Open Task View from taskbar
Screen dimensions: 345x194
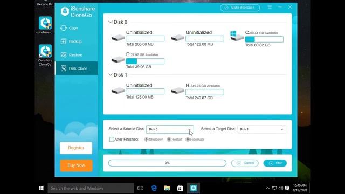point(140,188)
